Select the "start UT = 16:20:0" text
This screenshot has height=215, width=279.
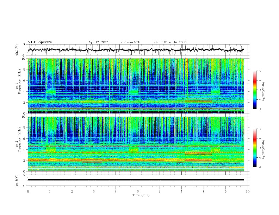click(170, 42)
